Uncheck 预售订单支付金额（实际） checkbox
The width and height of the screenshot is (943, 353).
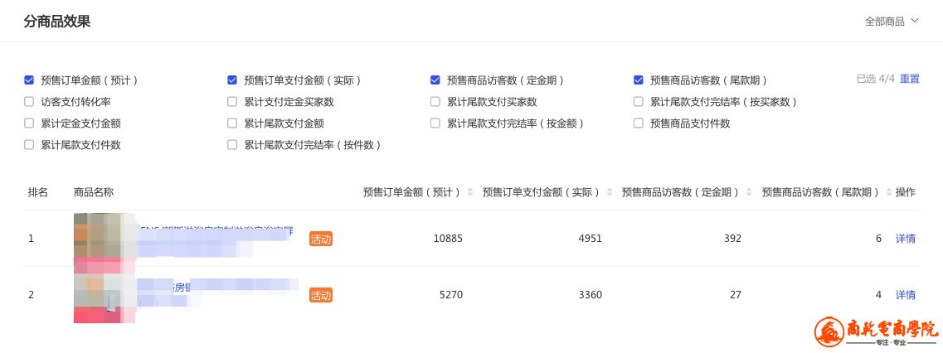coord(232,80)
